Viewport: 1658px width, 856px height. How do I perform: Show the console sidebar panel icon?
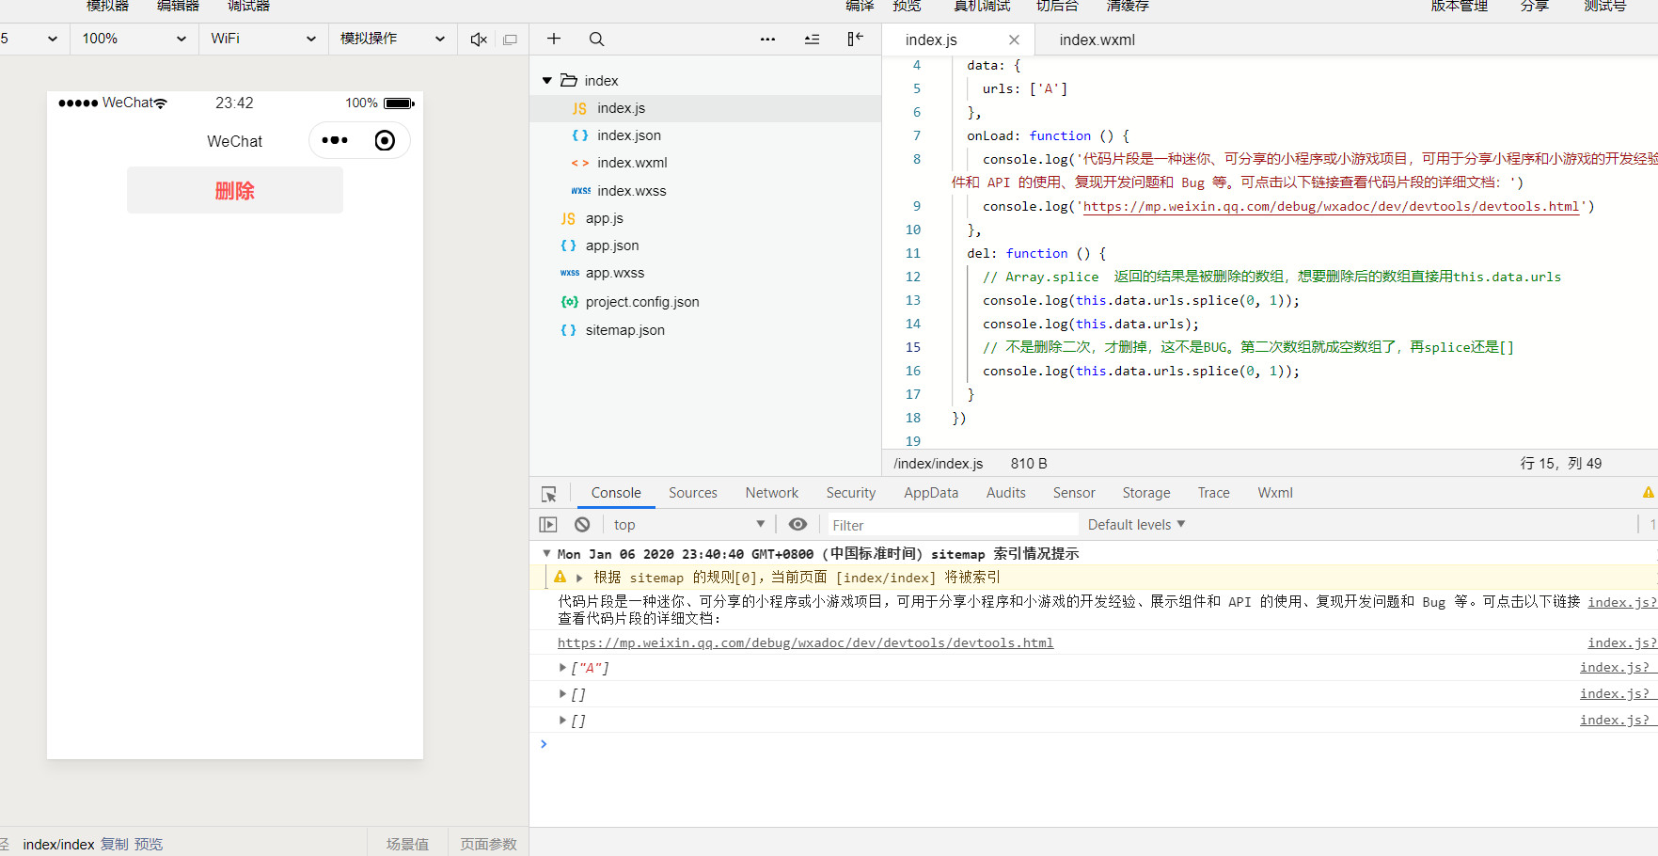coord(548,525)
